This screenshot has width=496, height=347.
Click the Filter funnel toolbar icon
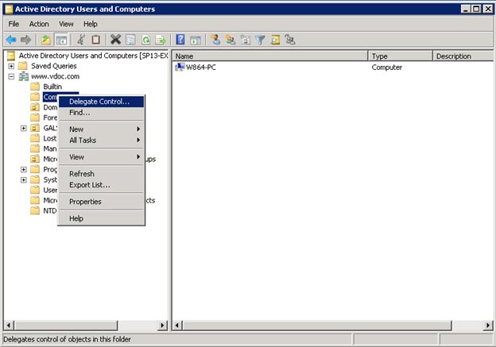click(260, 40)
